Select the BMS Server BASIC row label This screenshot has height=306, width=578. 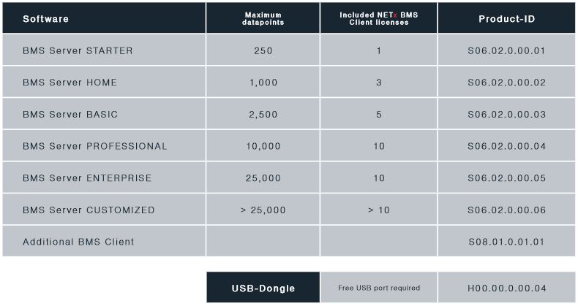[x=70, y=115]
